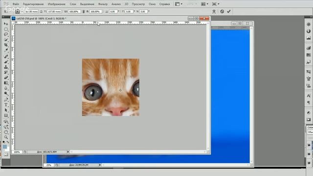Select the Eraser tool

[x=6, y=78]
